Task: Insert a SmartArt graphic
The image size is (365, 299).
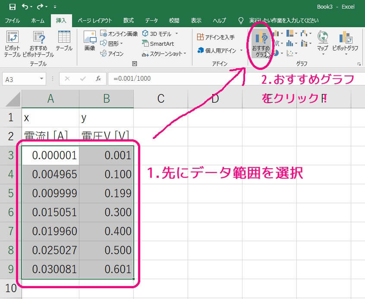Action: 158,44
